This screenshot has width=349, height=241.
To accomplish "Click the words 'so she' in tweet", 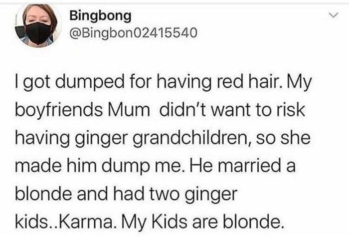I will tap(283, 138).
